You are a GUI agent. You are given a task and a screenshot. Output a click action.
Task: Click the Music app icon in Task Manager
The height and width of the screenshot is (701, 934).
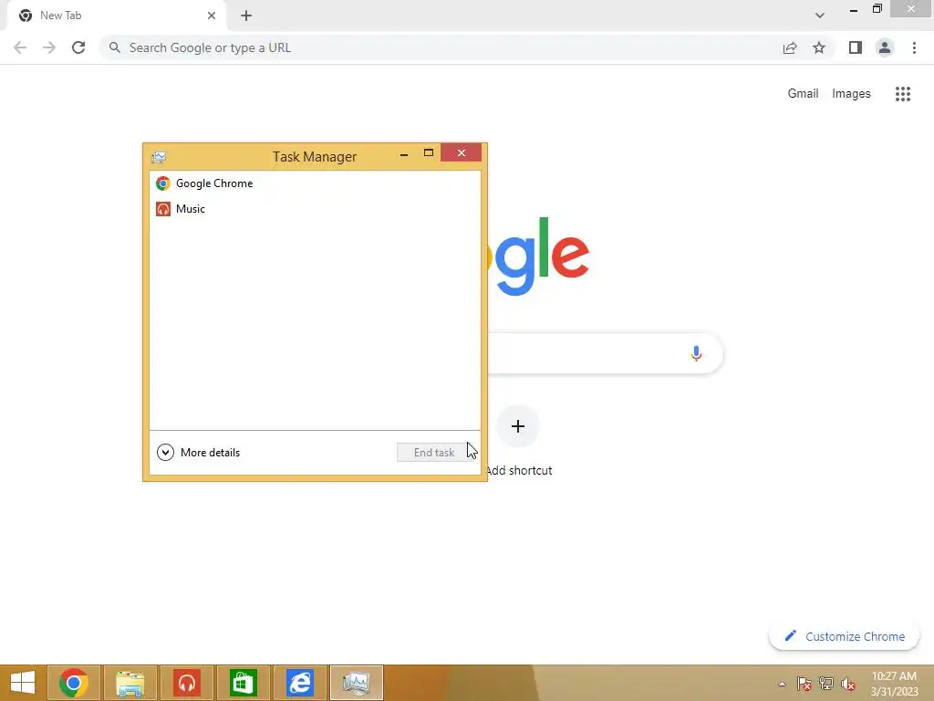pyautogui.click(x=162, y=209)
